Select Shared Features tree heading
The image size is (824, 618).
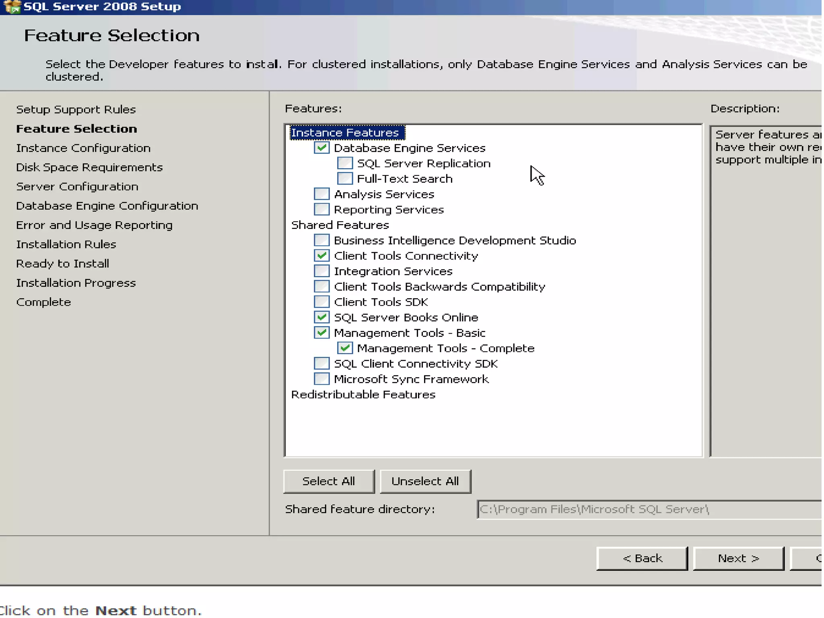pos(340,225)
